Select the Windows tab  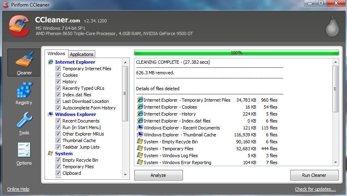(56, 54)
